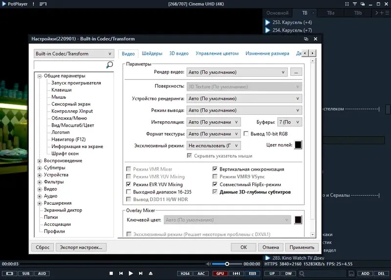Click the Цвет полей black color swatch
Screen dimensions: 391x280
pyautogui.click(x=298, y=145)
